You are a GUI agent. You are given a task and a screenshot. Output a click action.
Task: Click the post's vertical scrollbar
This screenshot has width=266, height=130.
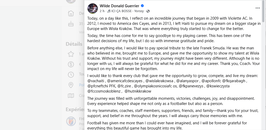(263, 11)
